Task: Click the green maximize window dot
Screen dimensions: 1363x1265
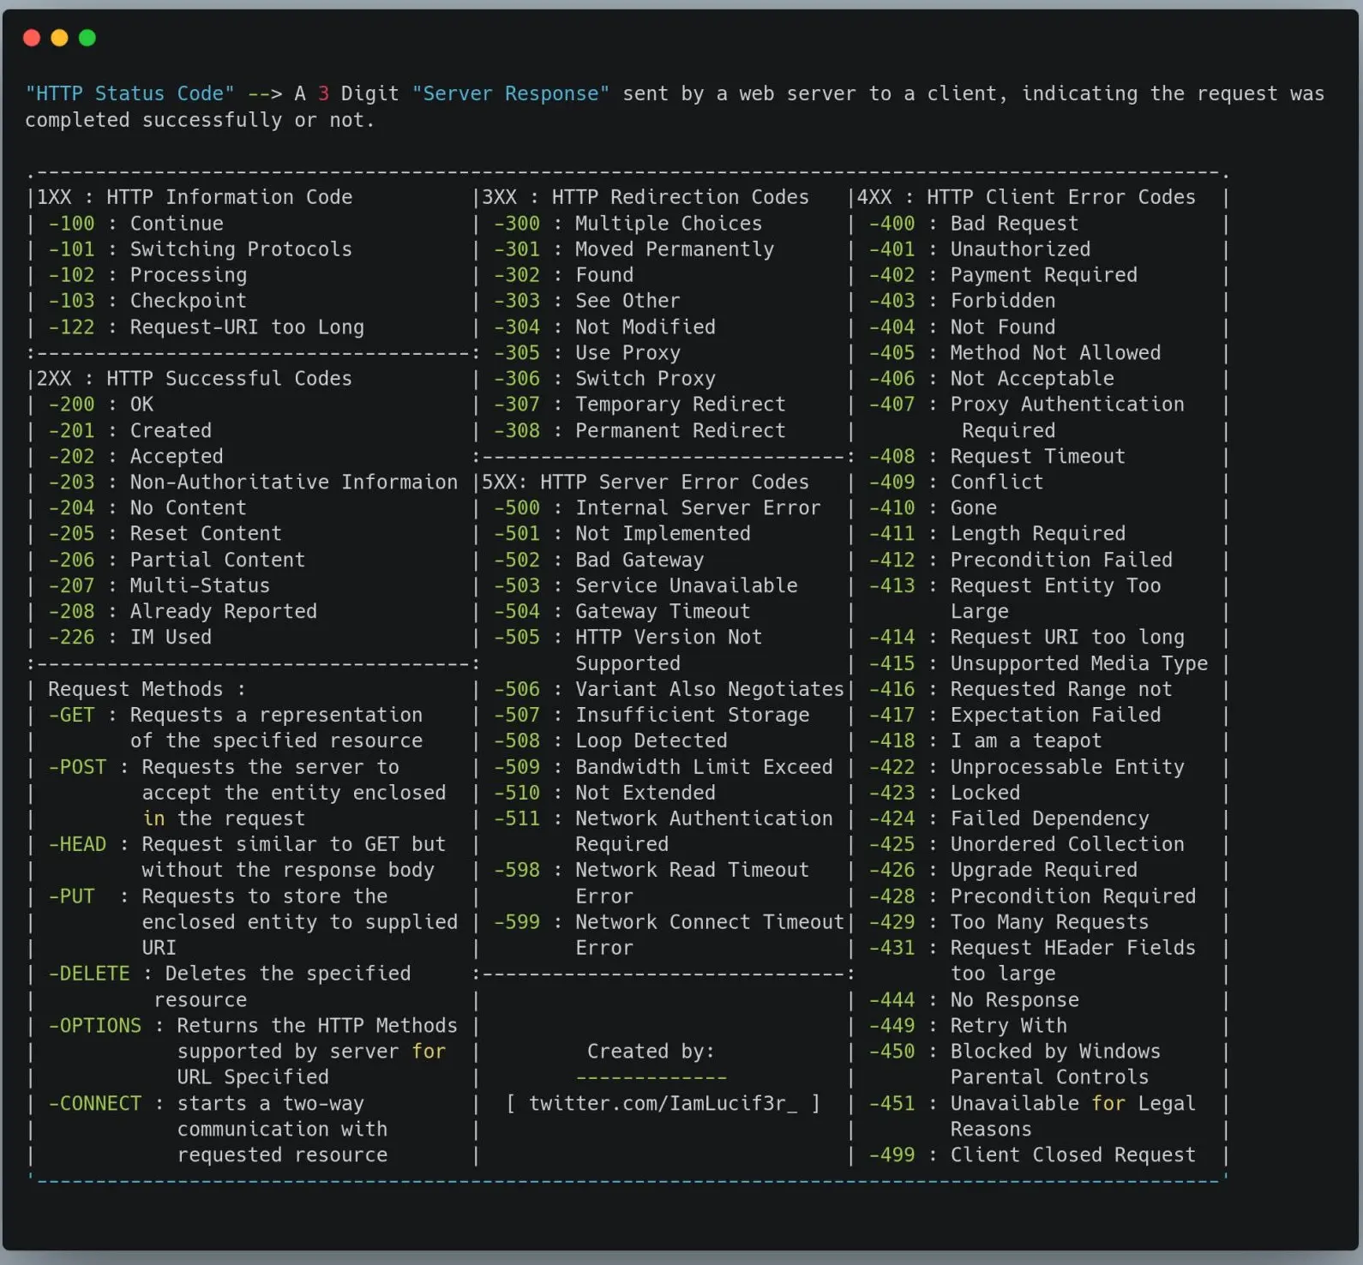Action: (x=87, y=38)
